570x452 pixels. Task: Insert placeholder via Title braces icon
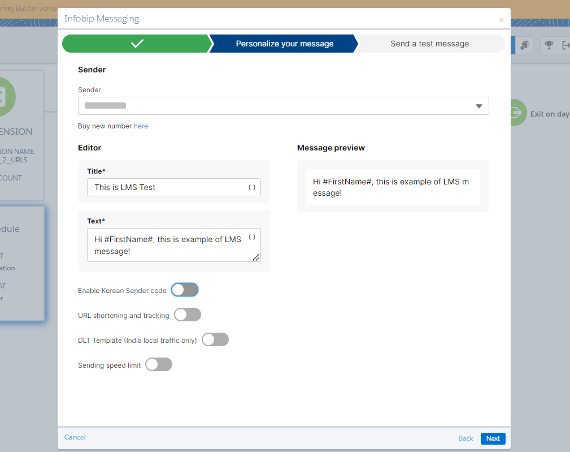251,187
